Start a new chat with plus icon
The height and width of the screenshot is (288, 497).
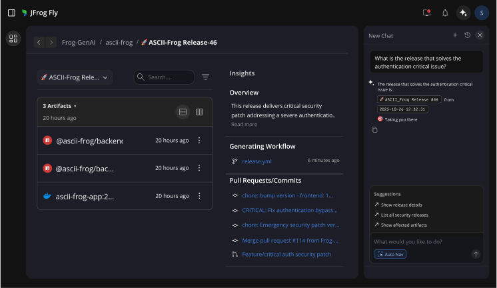[x=455, y=35]
